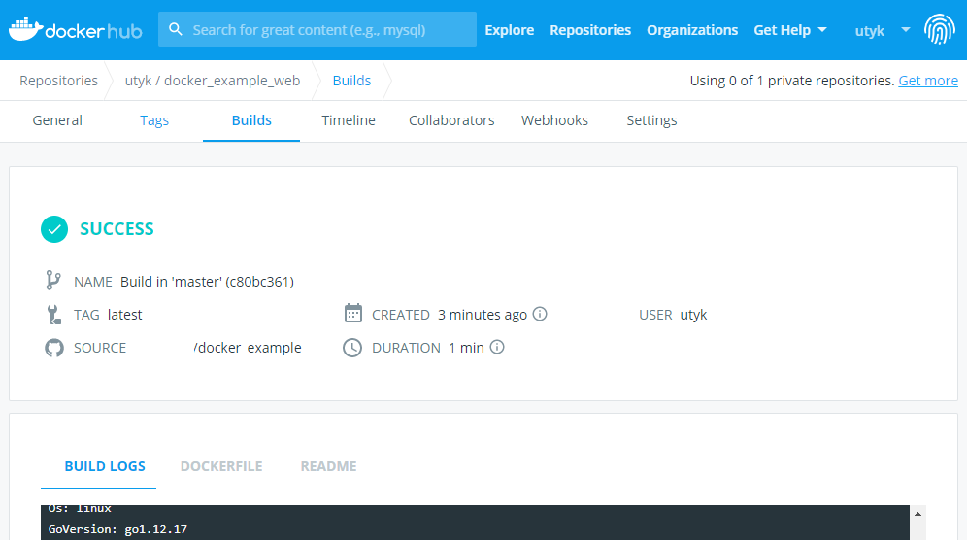Click the search magnifier icon

click(x=175, y=30)
